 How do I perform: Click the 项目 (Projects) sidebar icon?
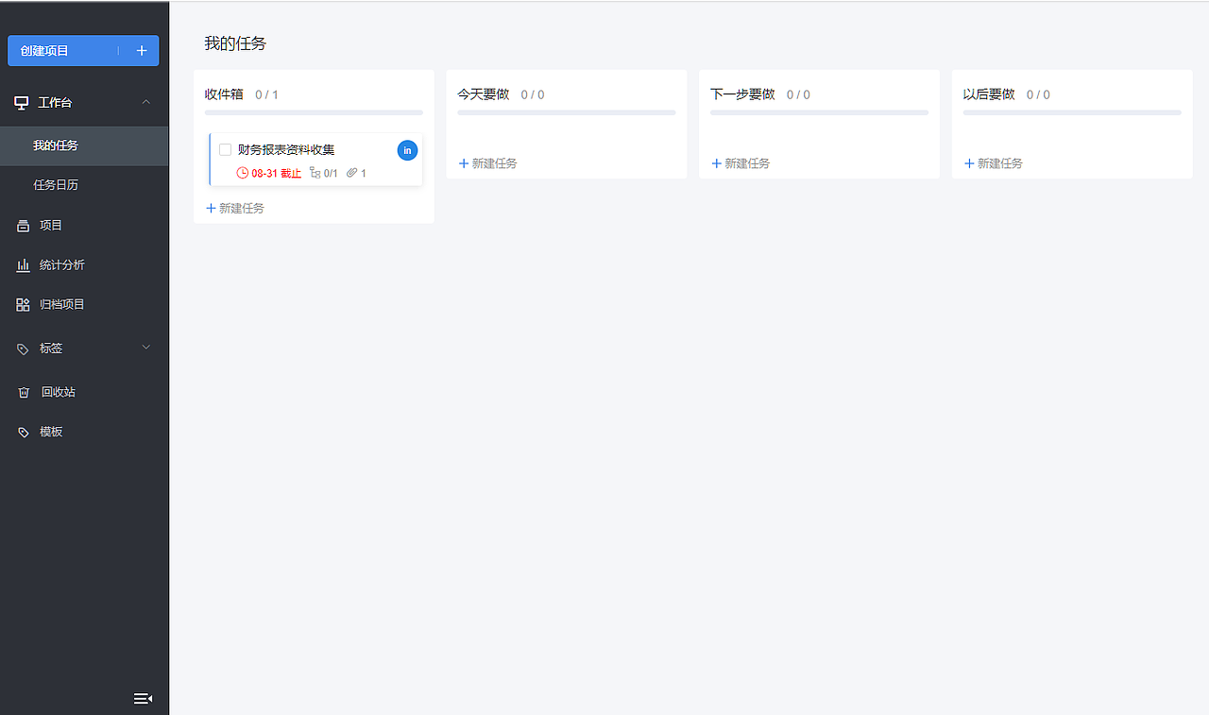click(23, 225)
